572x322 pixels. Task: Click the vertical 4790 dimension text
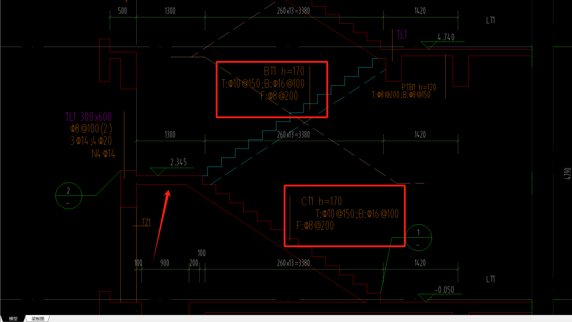pyautogui.click(x=567, y=174)
